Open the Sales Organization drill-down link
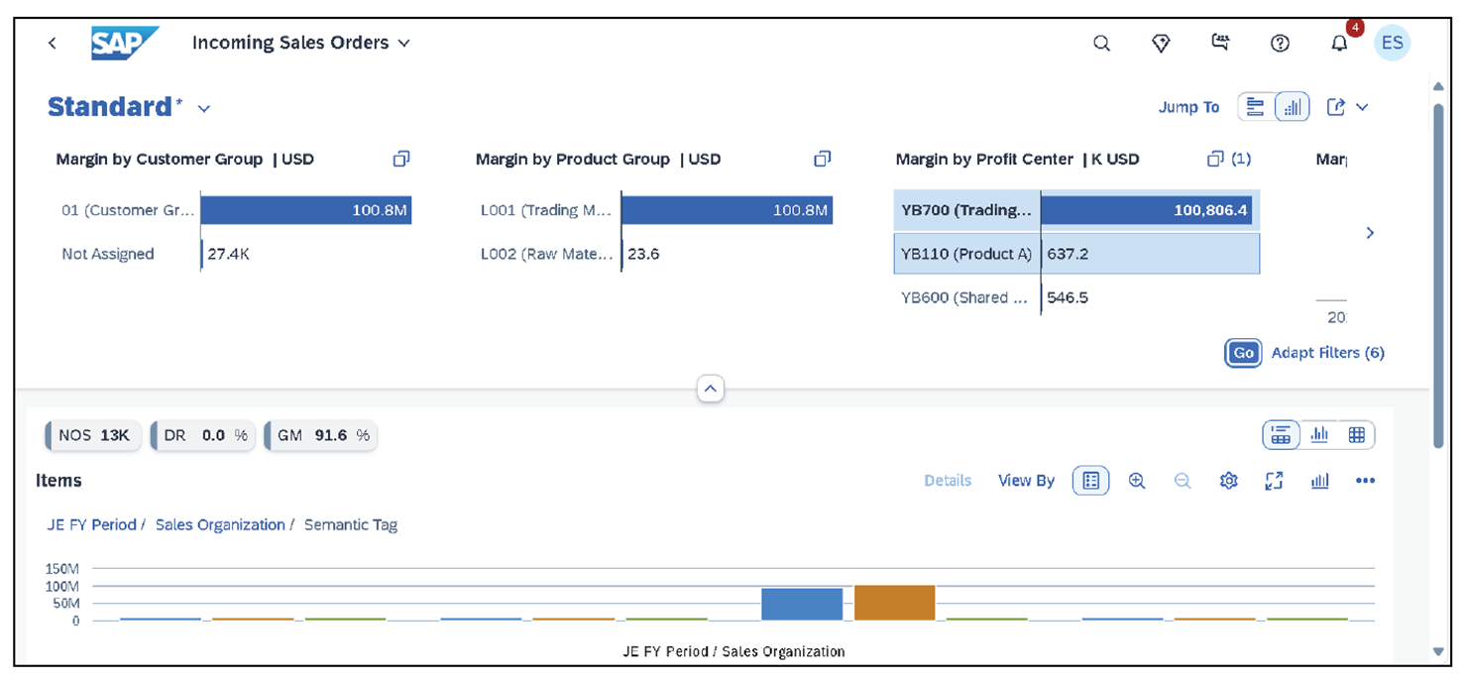Image resolution: width=1467 pixels, height=682 pixels. coord(220,524)
